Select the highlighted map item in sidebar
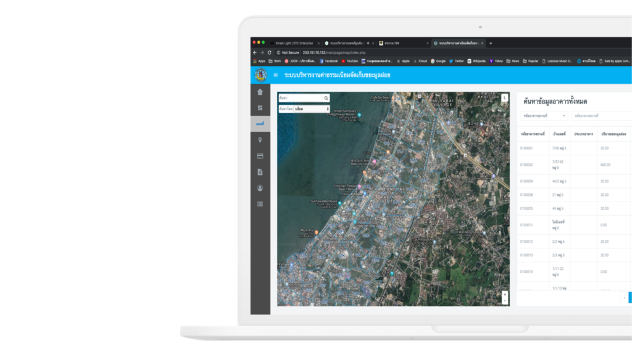Image resolution: width=632 pixels, height=355 pixels. pyautogui.click(x=260, y=124)
